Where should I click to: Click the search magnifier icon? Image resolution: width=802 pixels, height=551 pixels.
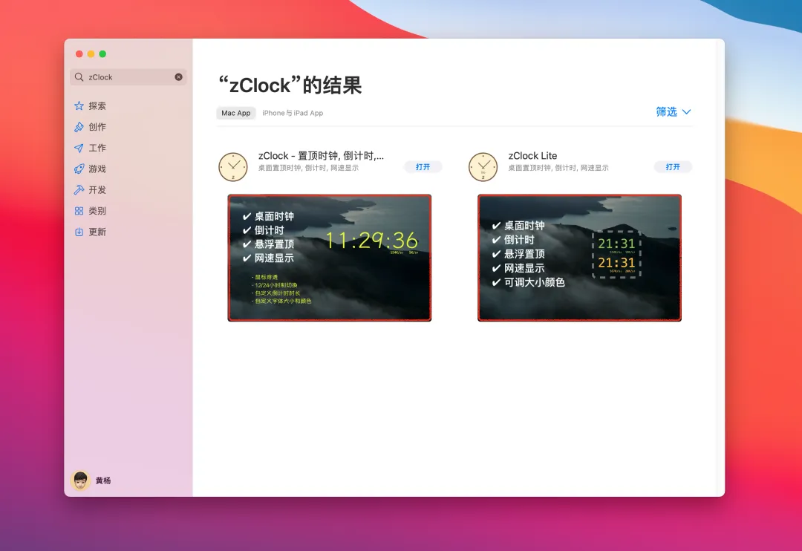[79, 77]
